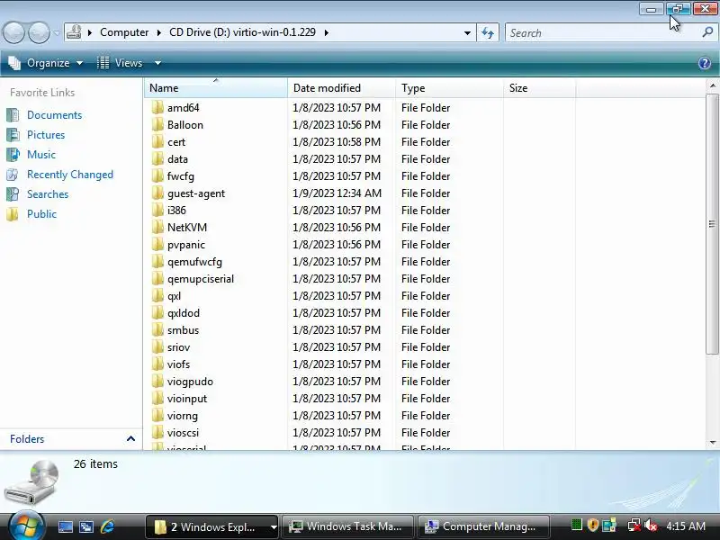The height and width of the screenshot is (540, 720).
Task: Select the viorng folder name
Action: pos(183,416)
